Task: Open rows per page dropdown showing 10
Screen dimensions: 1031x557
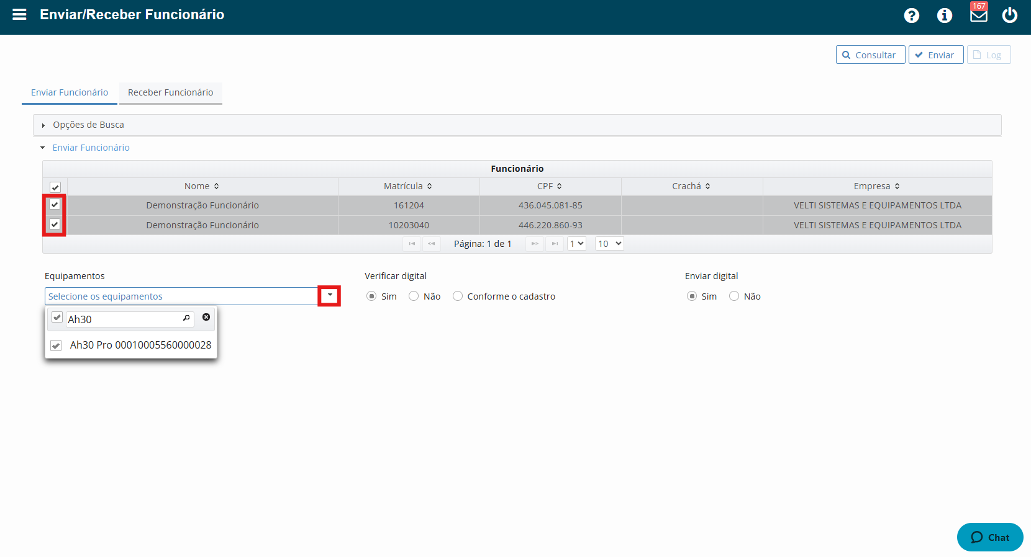Action: [x=609, y=244]
